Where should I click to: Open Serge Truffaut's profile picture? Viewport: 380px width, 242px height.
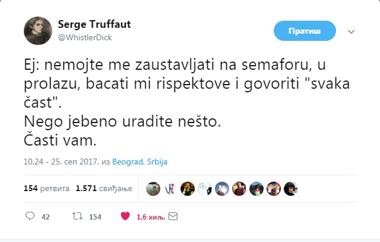(37, 30)
